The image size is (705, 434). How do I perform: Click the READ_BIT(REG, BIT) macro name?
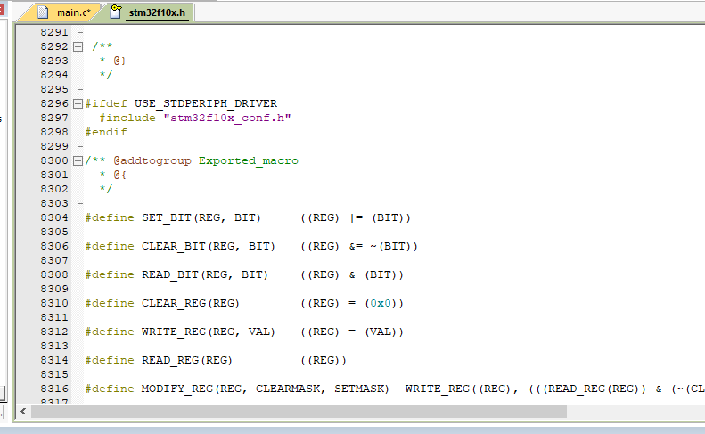[205, 274]
